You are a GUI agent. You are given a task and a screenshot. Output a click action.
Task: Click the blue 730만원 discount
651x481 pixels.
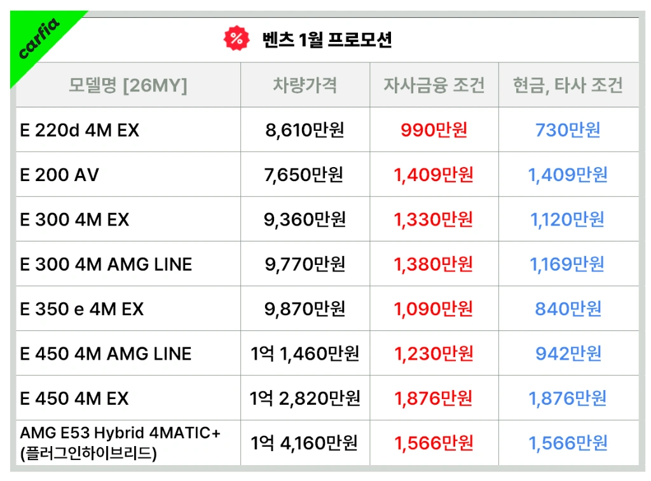click(x=568, y=130)
